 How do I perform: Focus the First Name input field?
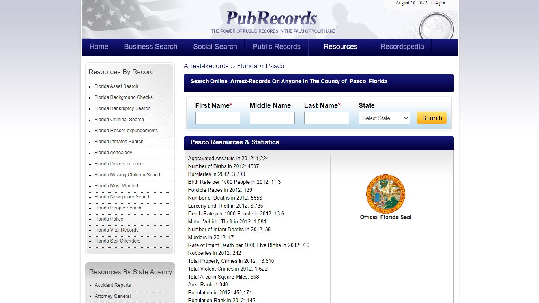click(x=218, y=118)
